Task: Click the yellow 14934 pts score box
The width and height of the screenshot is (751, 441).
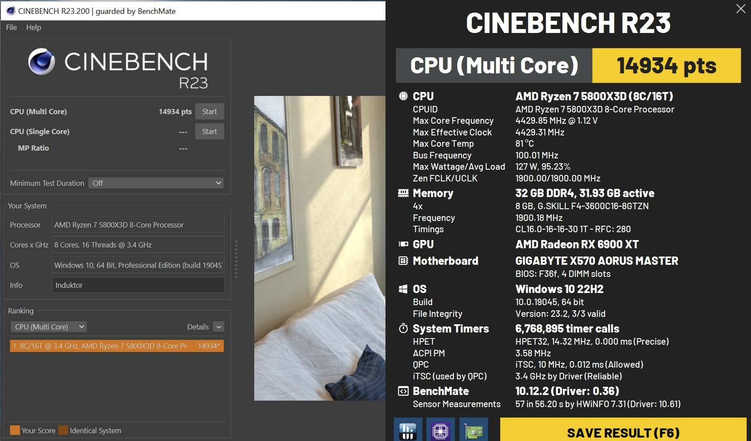Action: click(666, 66)
